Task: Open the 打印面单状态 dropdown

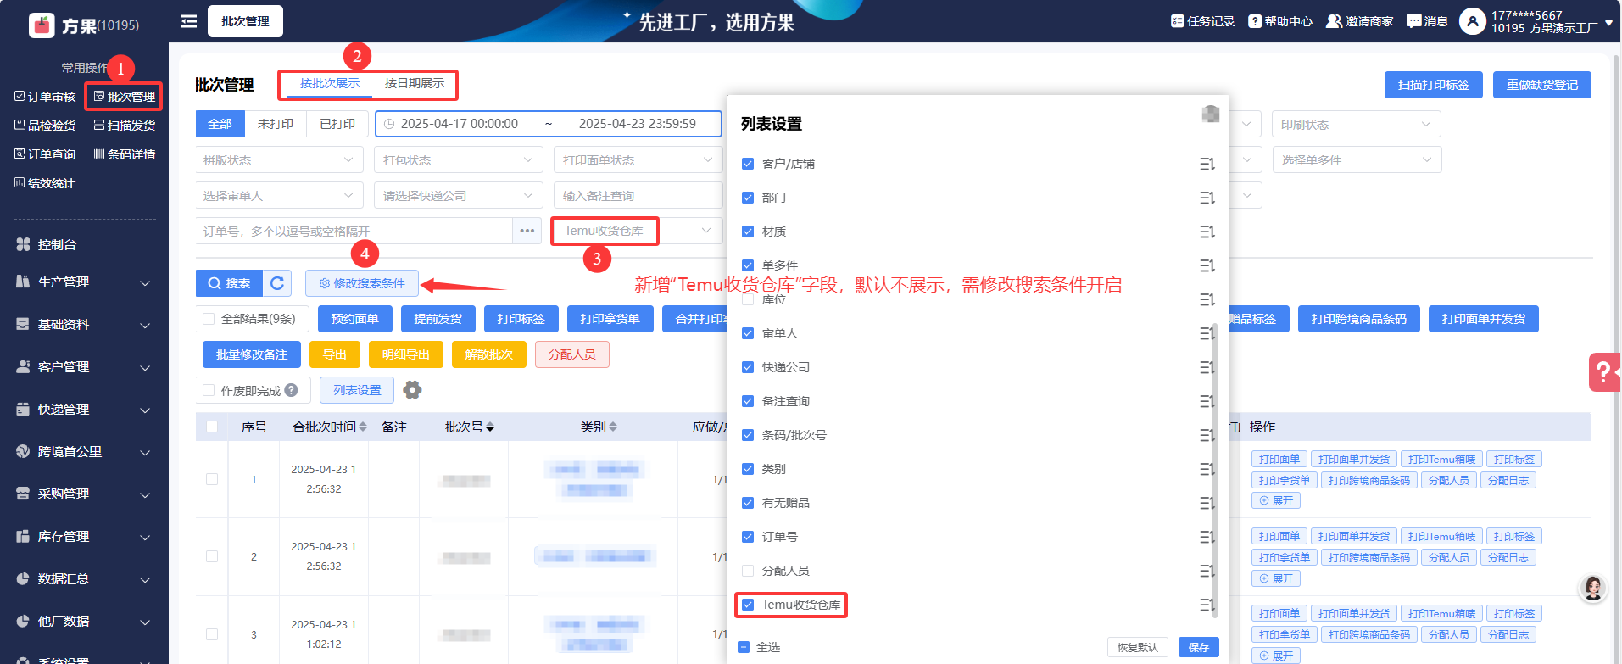Action: [638, 160]
